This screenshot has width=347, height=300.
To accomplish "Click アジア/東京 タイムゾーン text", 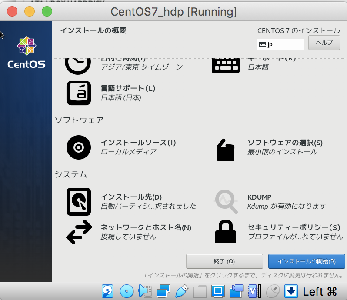I will [x=142, y=67].
